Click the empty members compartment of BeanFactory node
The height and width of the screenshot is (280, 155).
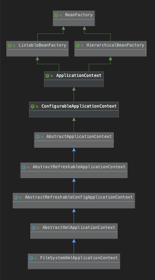coord(74,23)
